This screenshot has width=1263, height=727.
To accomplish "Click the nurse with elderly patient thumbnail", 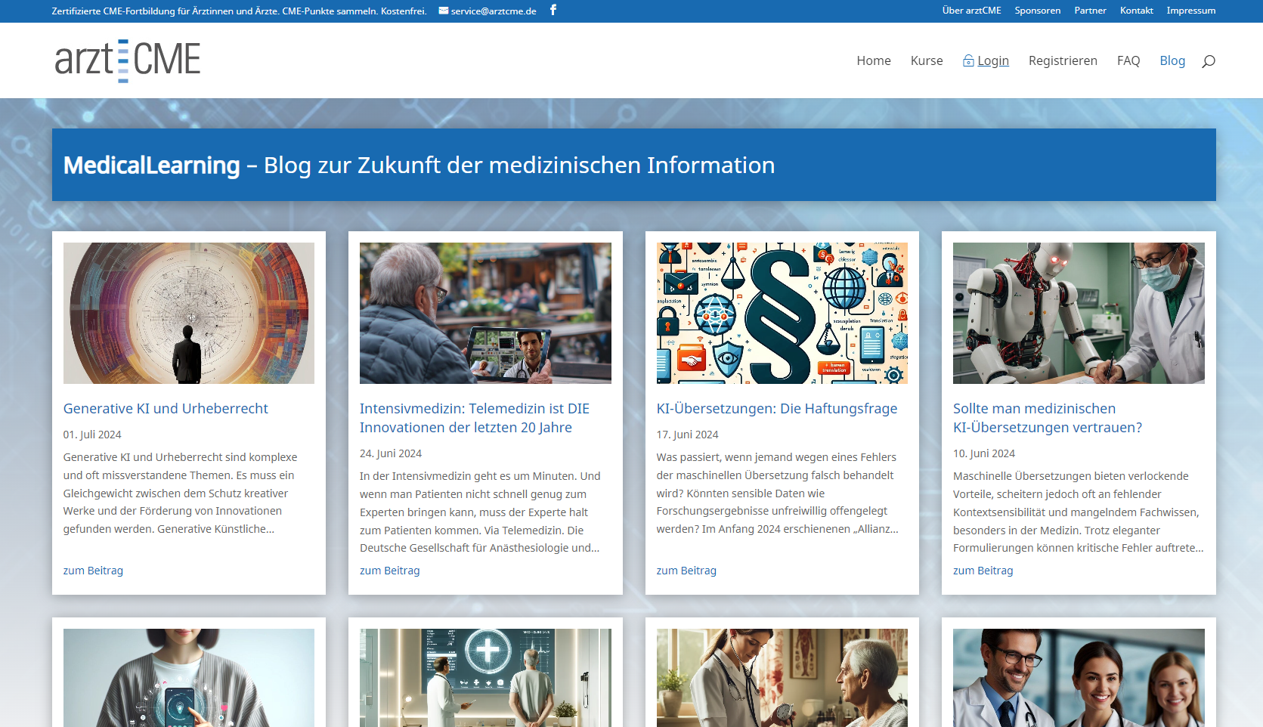I will 782,678.
